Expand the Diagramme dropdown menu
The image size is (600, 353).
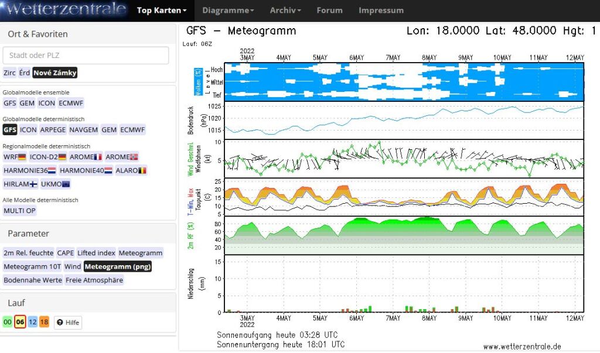pos(228,11)
